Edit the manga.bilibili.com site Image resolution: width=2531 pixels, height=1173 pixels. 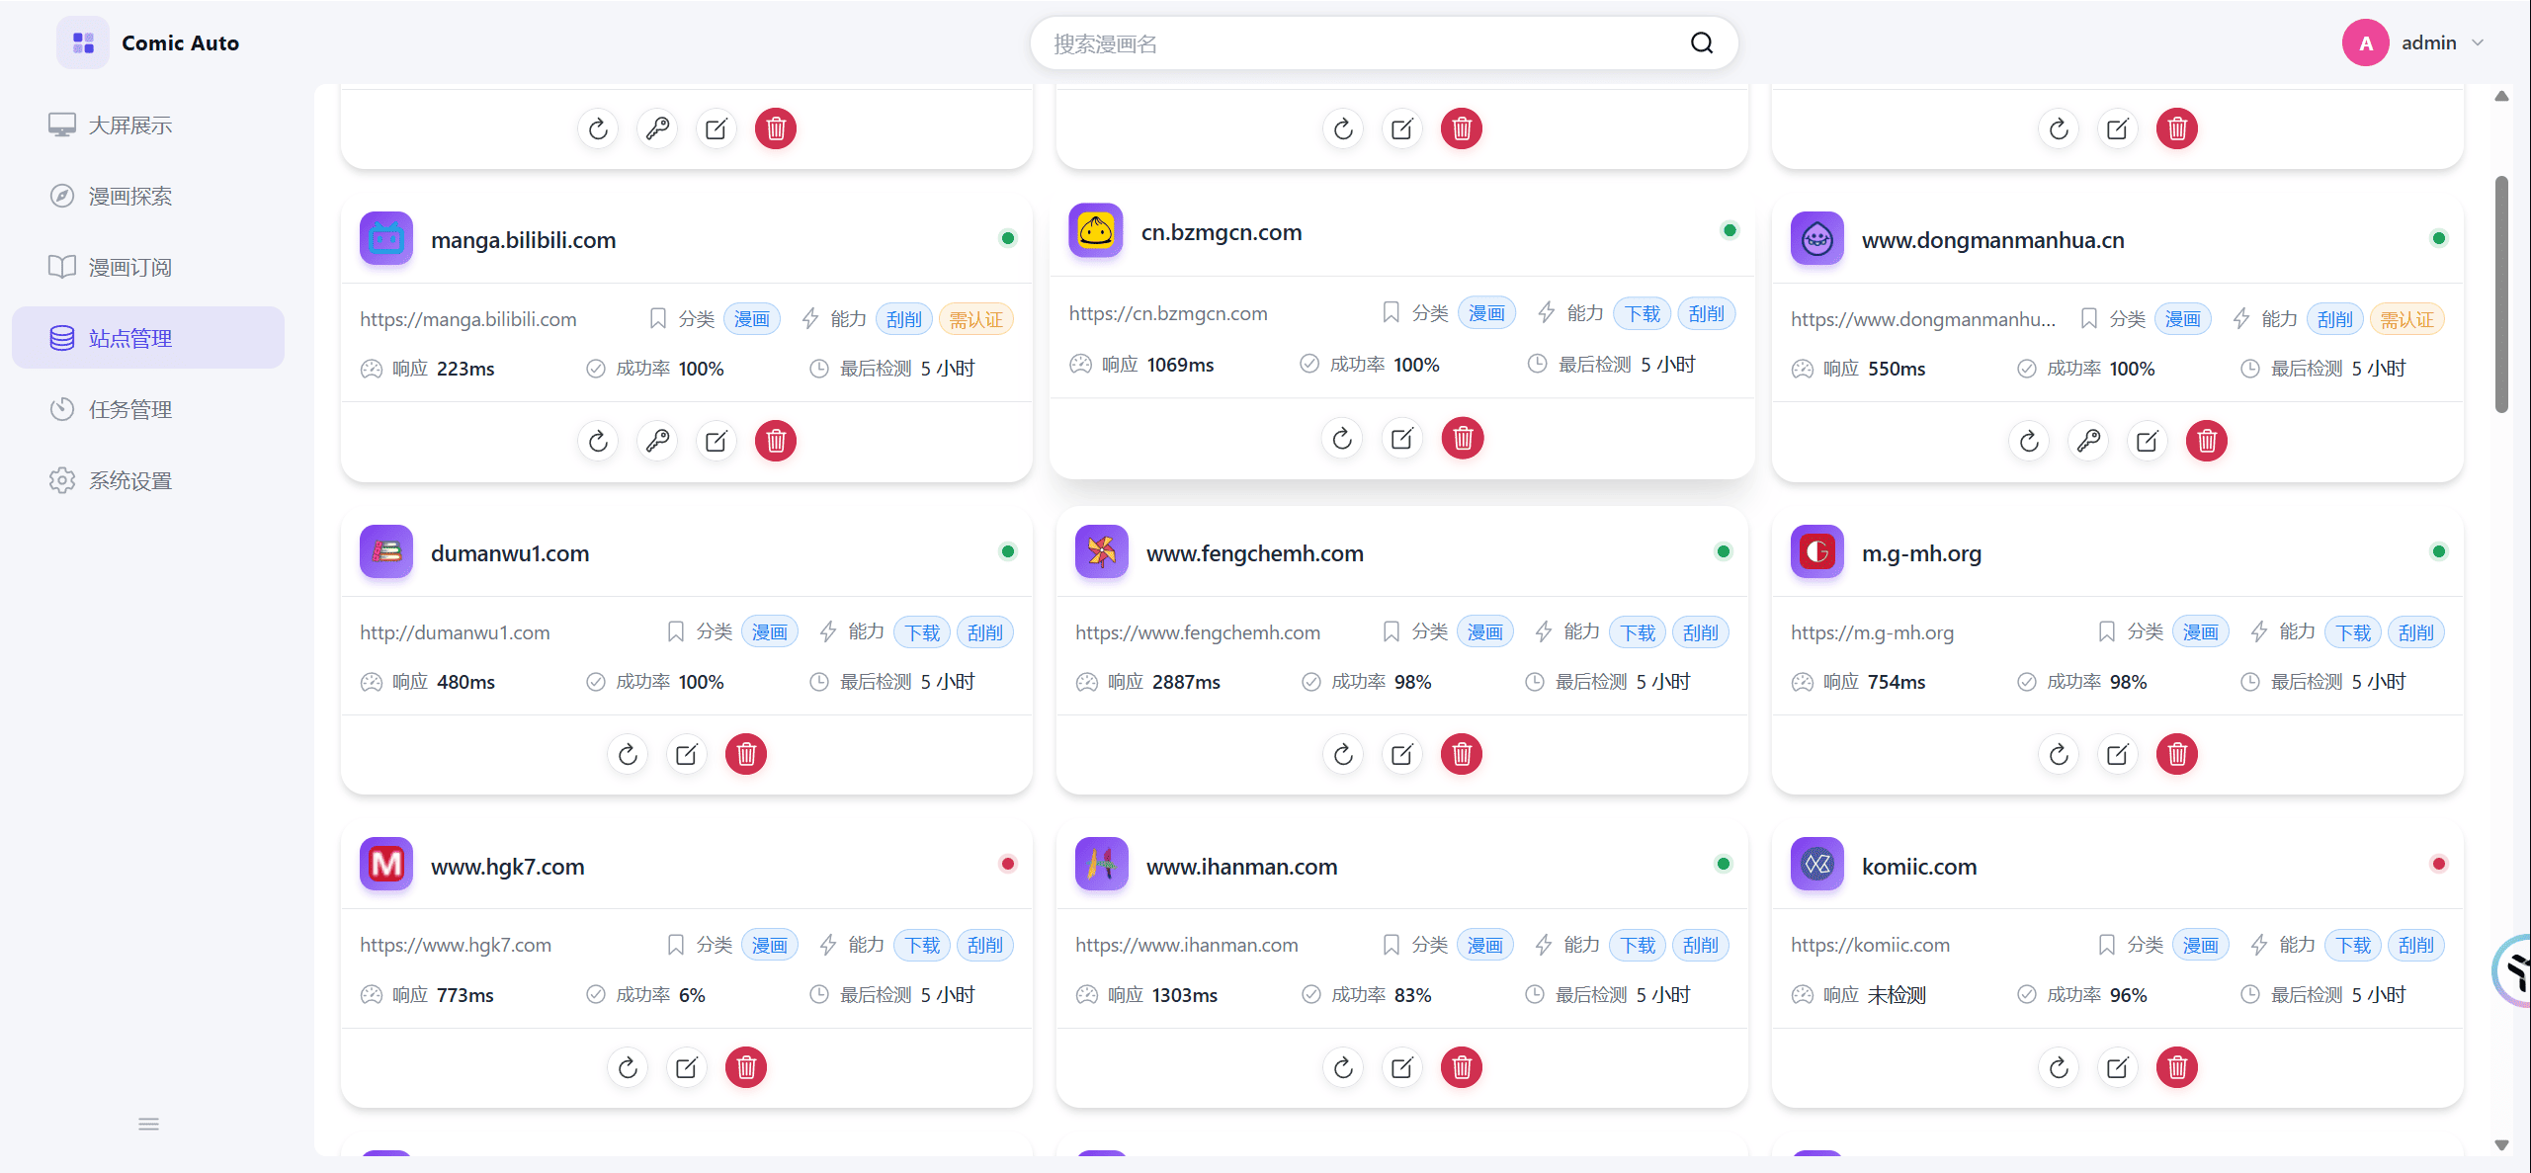click(717, 441)
